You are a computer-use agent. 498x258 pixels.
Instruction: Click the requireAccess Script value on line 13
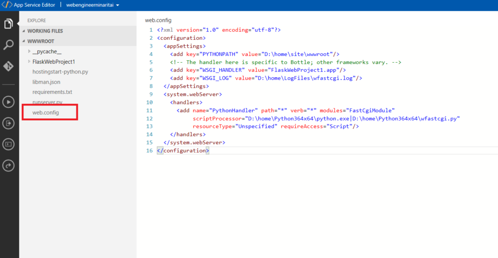tap(339, 126)
